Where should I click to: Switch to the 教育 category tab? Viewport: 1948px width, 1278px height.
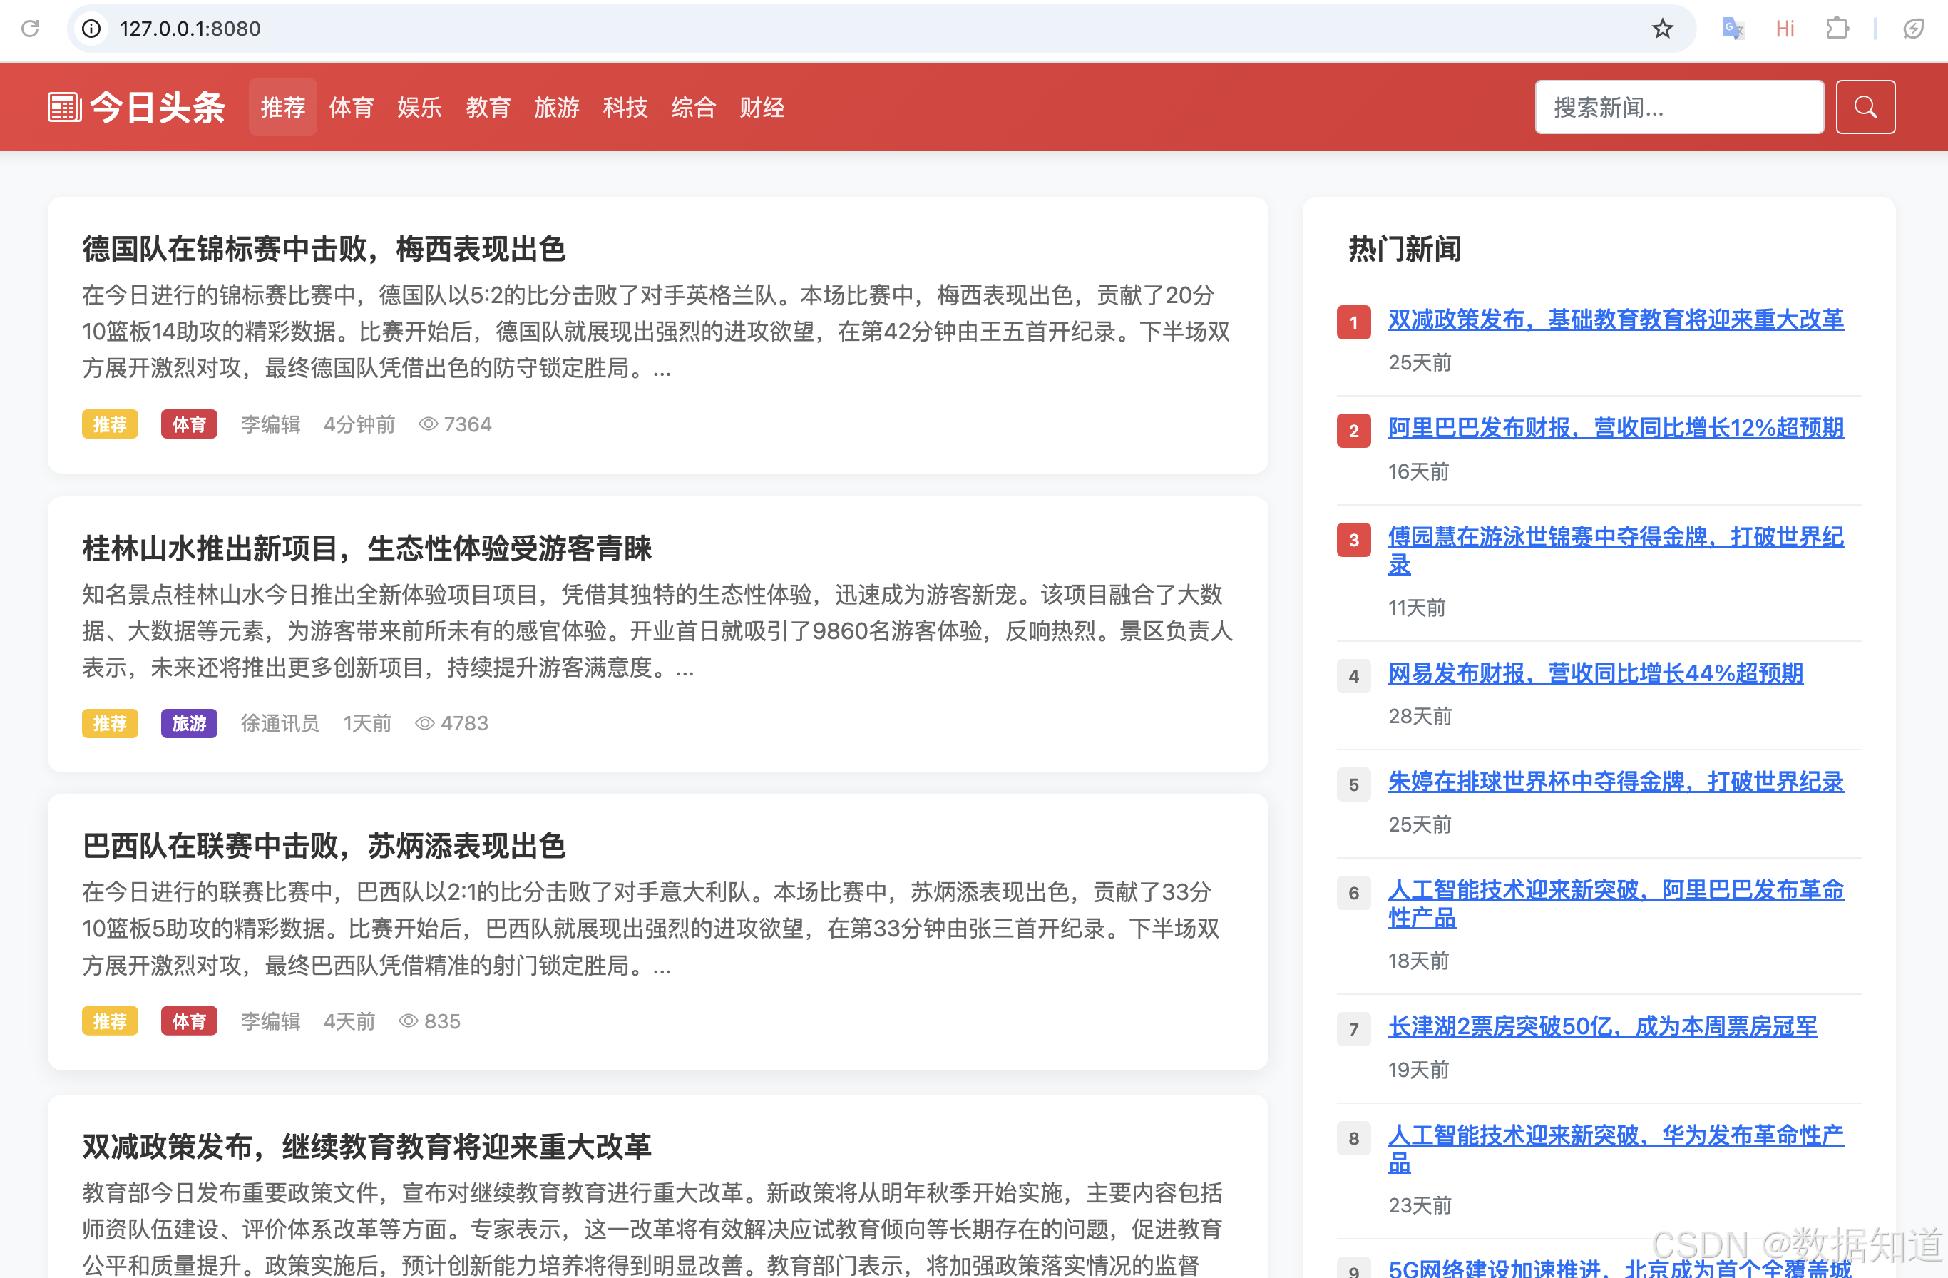[488, 107]
